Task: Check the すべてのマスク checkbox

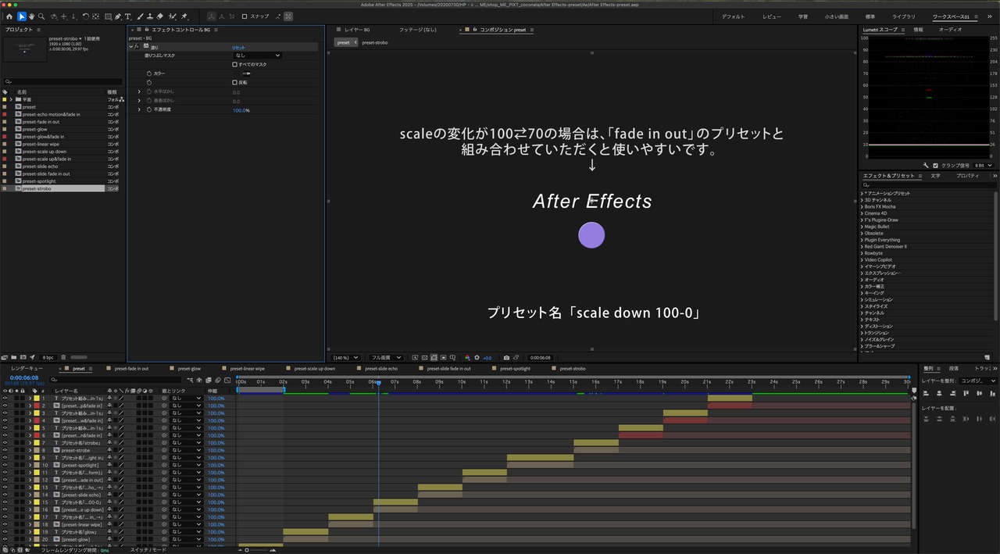Action: (x=234, y=64)
